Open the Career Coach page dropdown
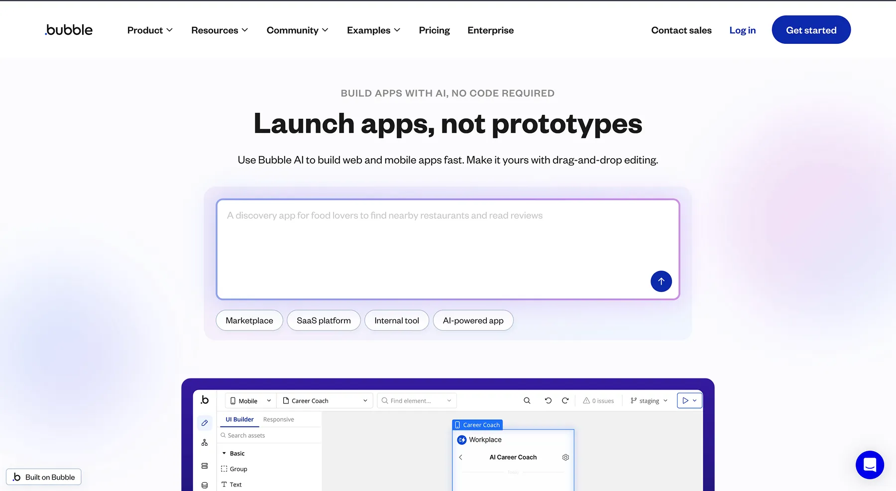The width and height of the screenshot is (896, 491). pyautogui.click(x=325, y=400)
